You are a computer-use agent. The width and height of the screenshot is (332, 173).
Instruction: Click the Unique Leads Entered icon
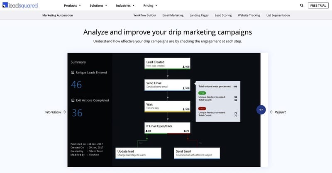coord(73,73)
